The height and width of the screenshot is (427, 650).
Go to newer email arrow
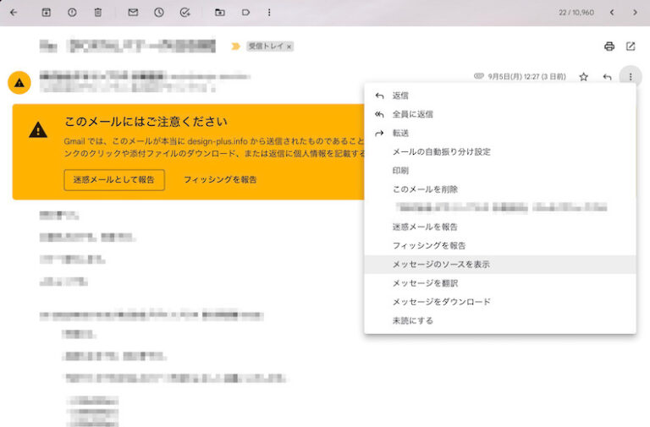pos(612,13)
